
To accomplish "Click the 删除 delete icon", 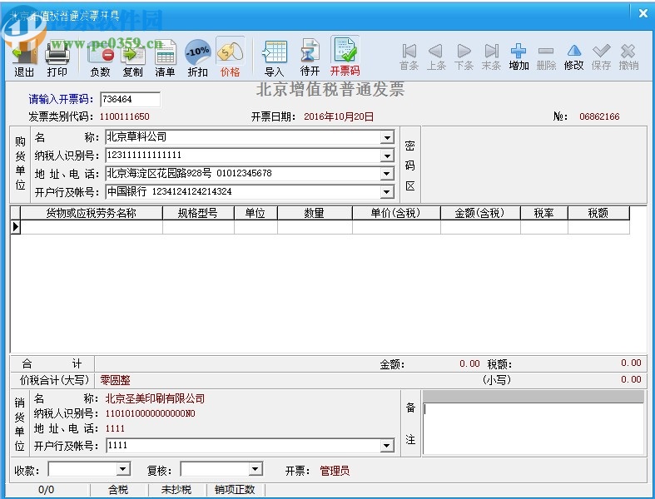I will (x=546, y=57).
